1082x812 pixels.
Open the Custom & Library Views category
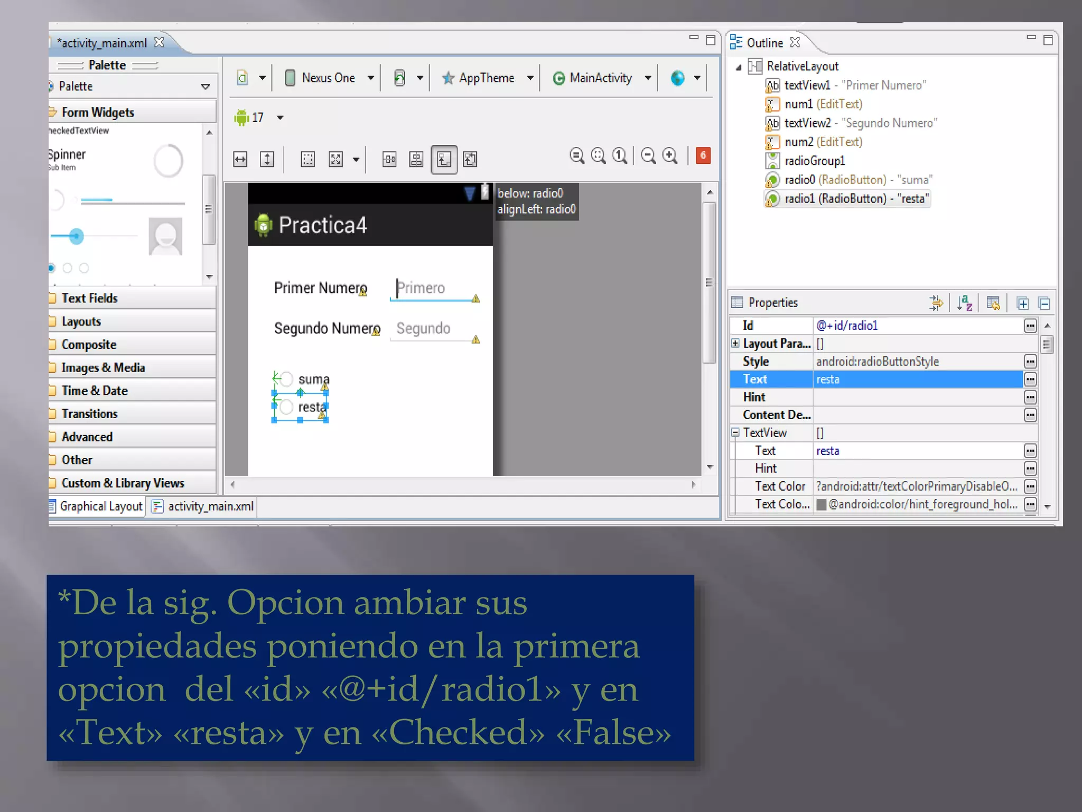[132, 483]
